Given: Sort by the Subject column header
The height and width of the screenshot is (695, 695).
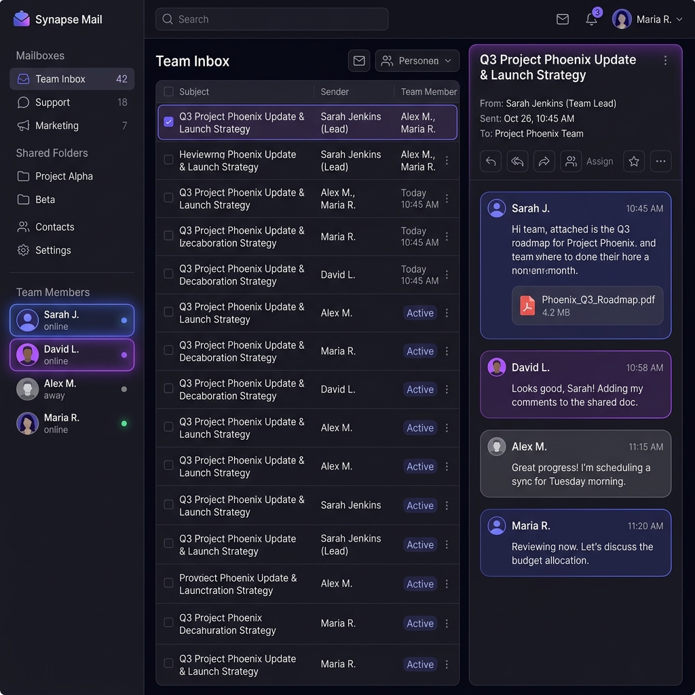Looking at the screenshot, I should [194, 92].
